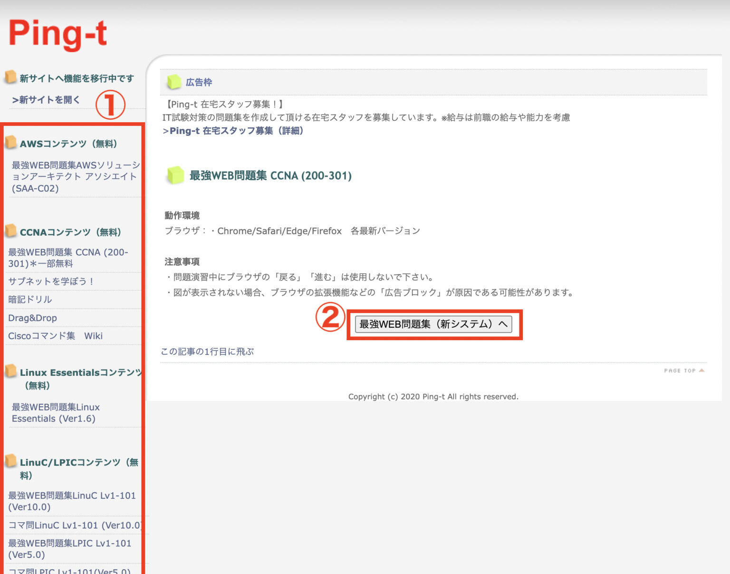Open the 暗記ドリル page

pyautogui.click(x=29, y=299)
